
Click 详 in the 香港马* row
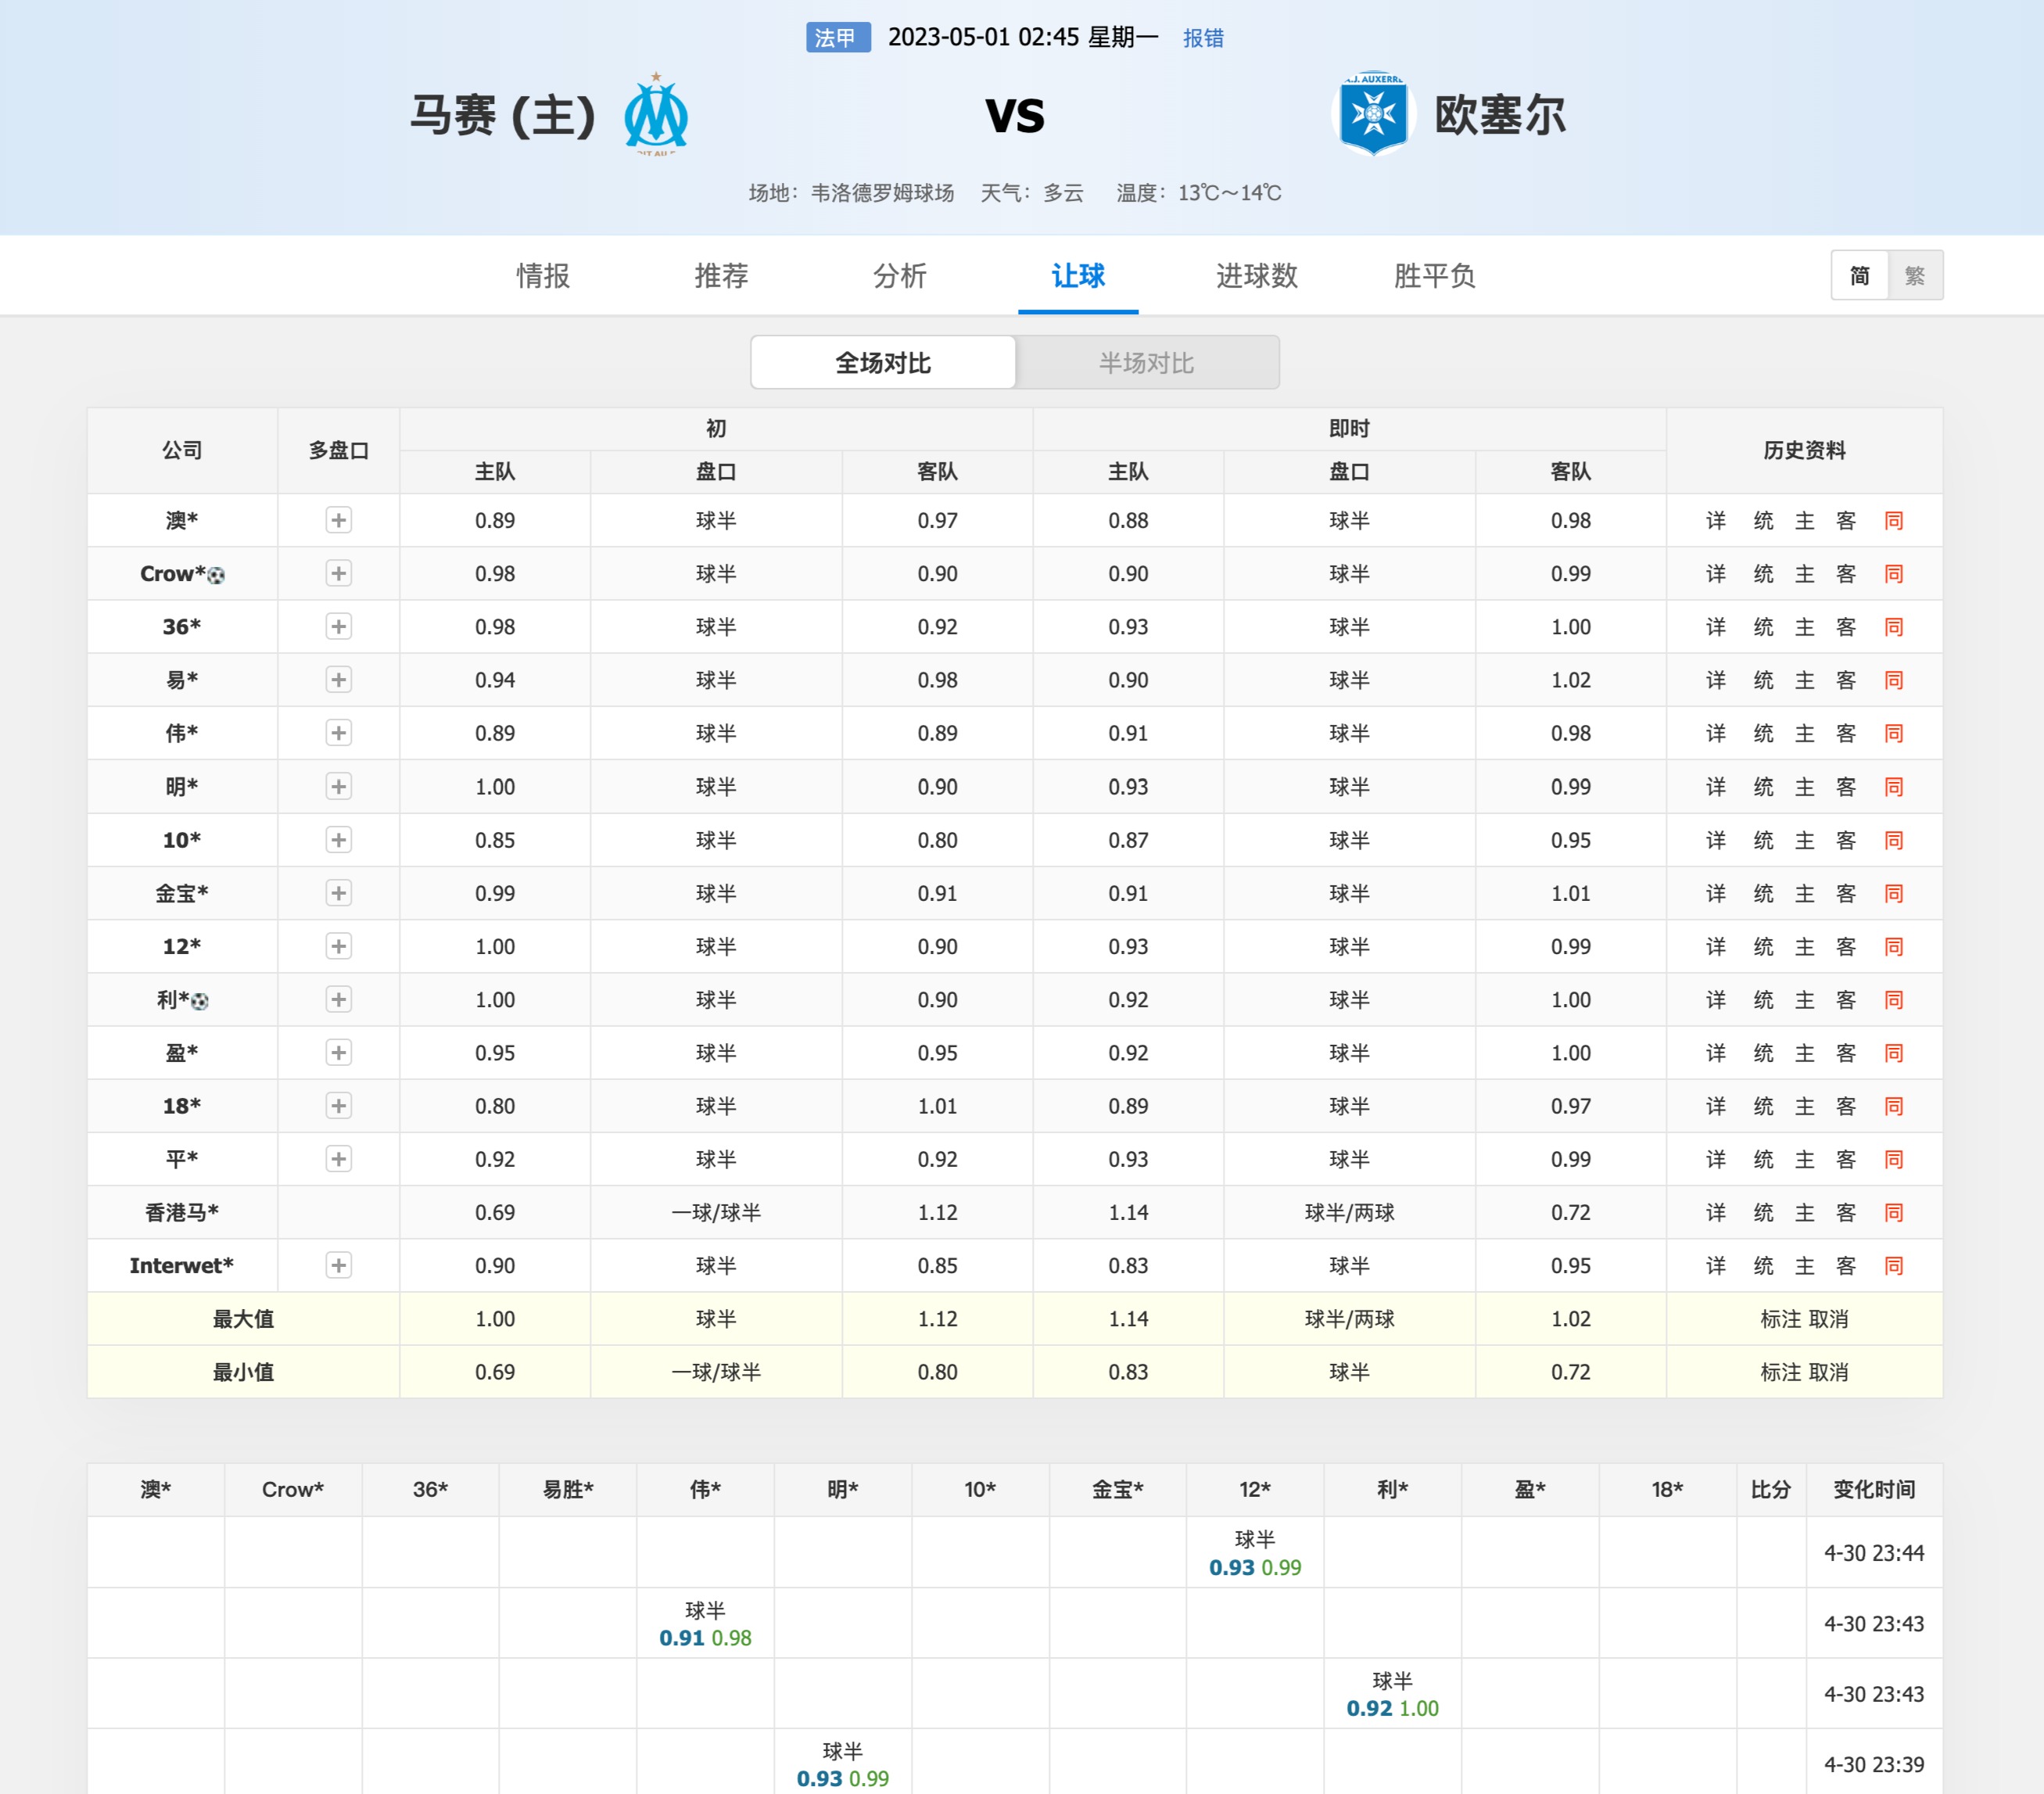point(1716,1213)
